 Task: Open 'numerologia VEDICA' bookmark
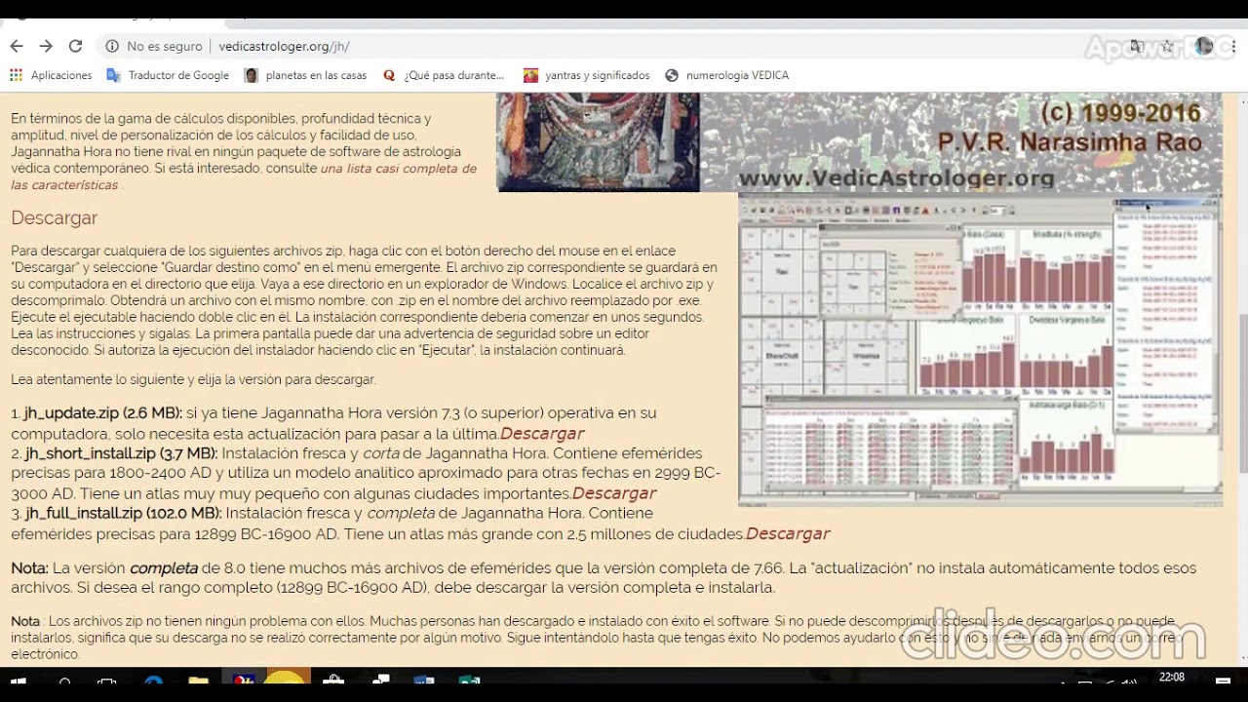[x=727, y=75]
